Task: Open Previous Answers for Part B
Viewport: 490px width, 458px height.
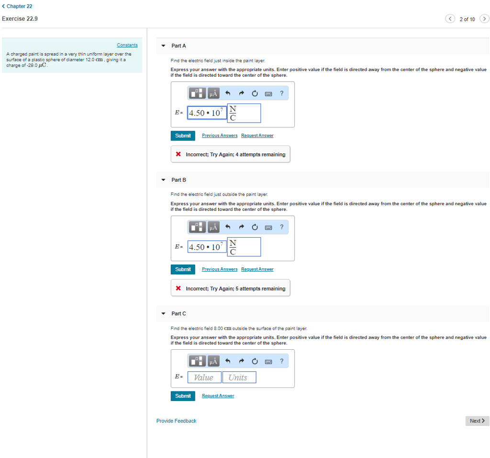Action: pos(219,269)
